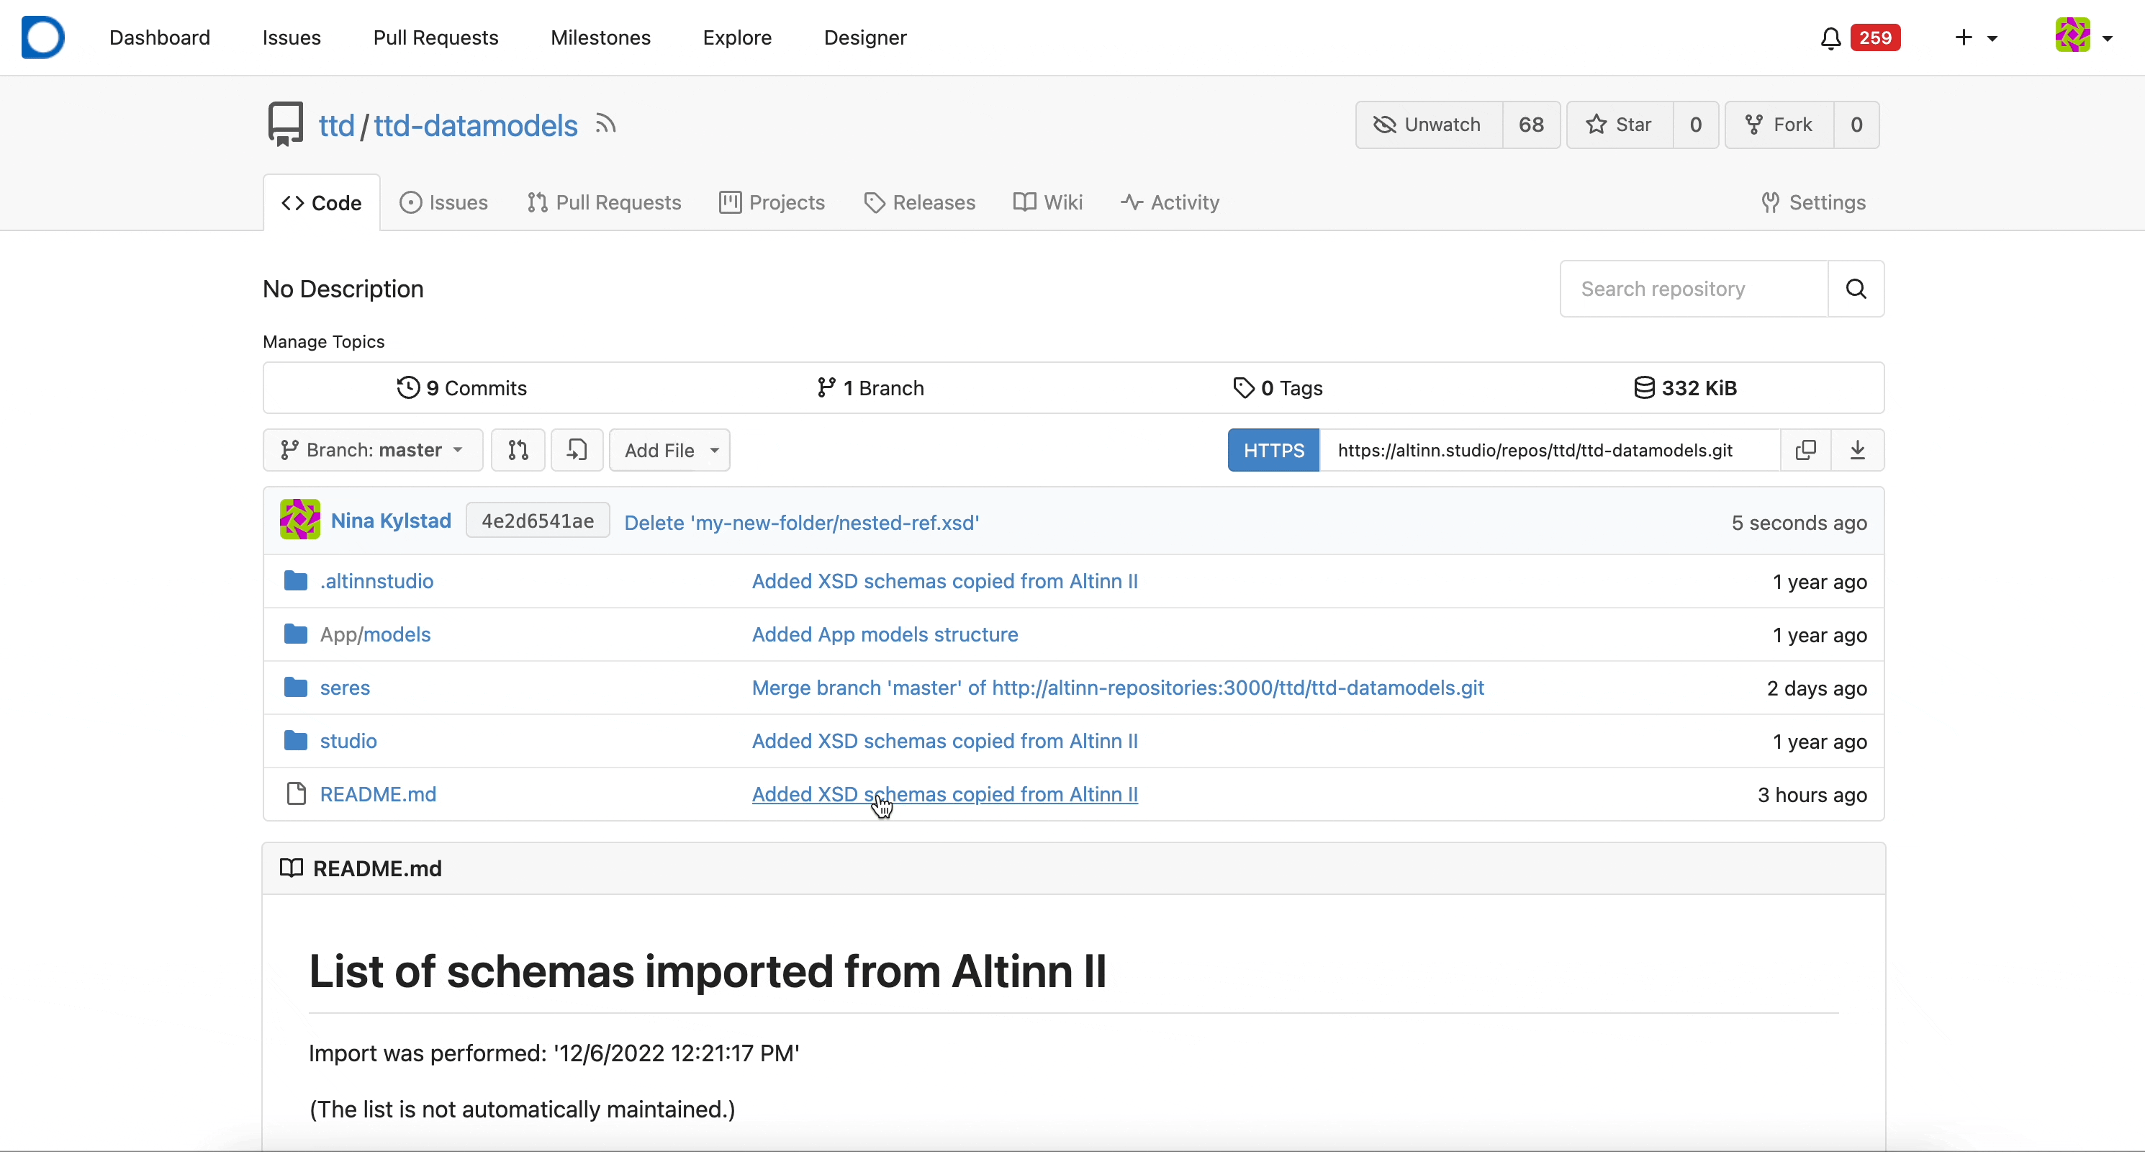Open commit hash 4e2d6541ae
This screenshot has height=1152, width=2145.
point(537,521)
